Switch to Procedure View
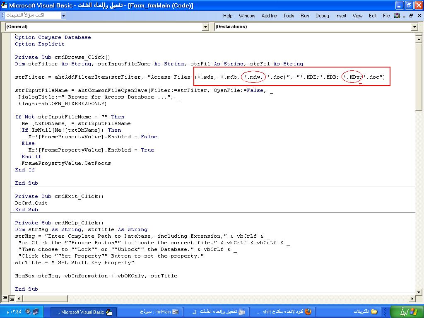 point(5,299)
